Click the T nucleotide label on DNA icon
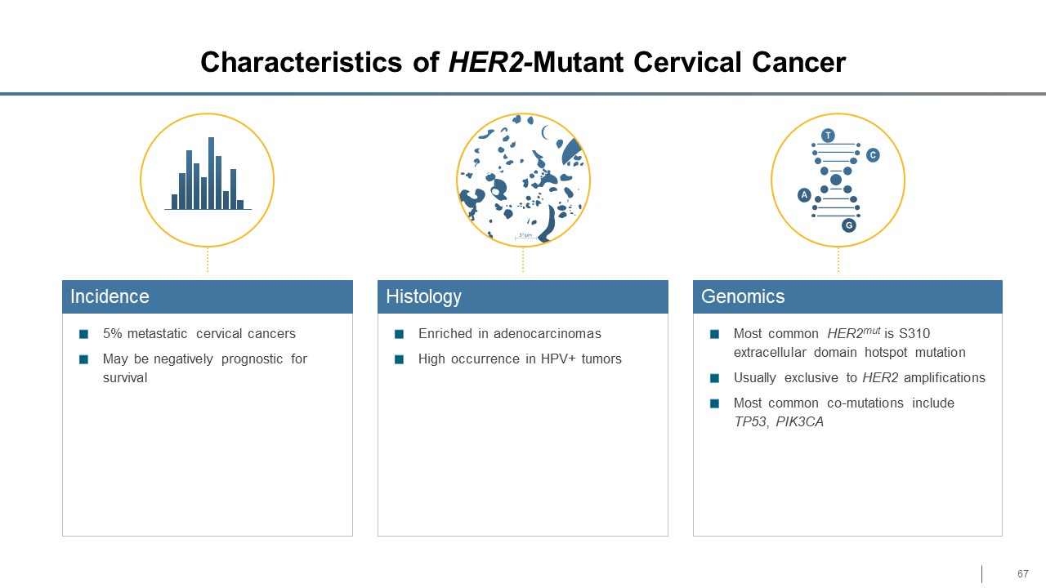This screenshot has width=1046, height=588. point(828,136)
